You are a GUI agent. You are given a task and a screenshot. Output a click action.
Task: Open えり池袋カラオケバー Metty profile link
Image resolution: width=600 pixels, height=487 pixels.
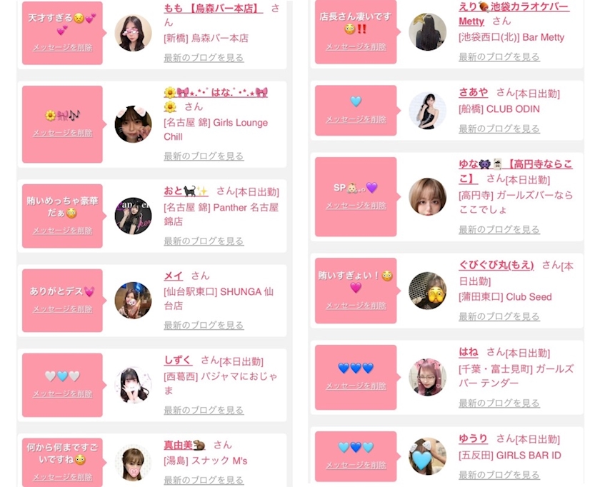click(x=514, y=14)
